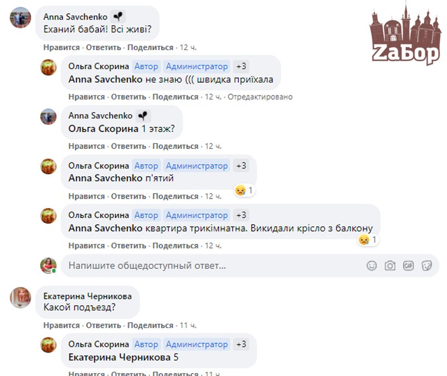Expand the +3 badges on the п'ятий comment
The width and height of the screenshot is (447, 376).
pyautogui.click(x=241, y=166)
